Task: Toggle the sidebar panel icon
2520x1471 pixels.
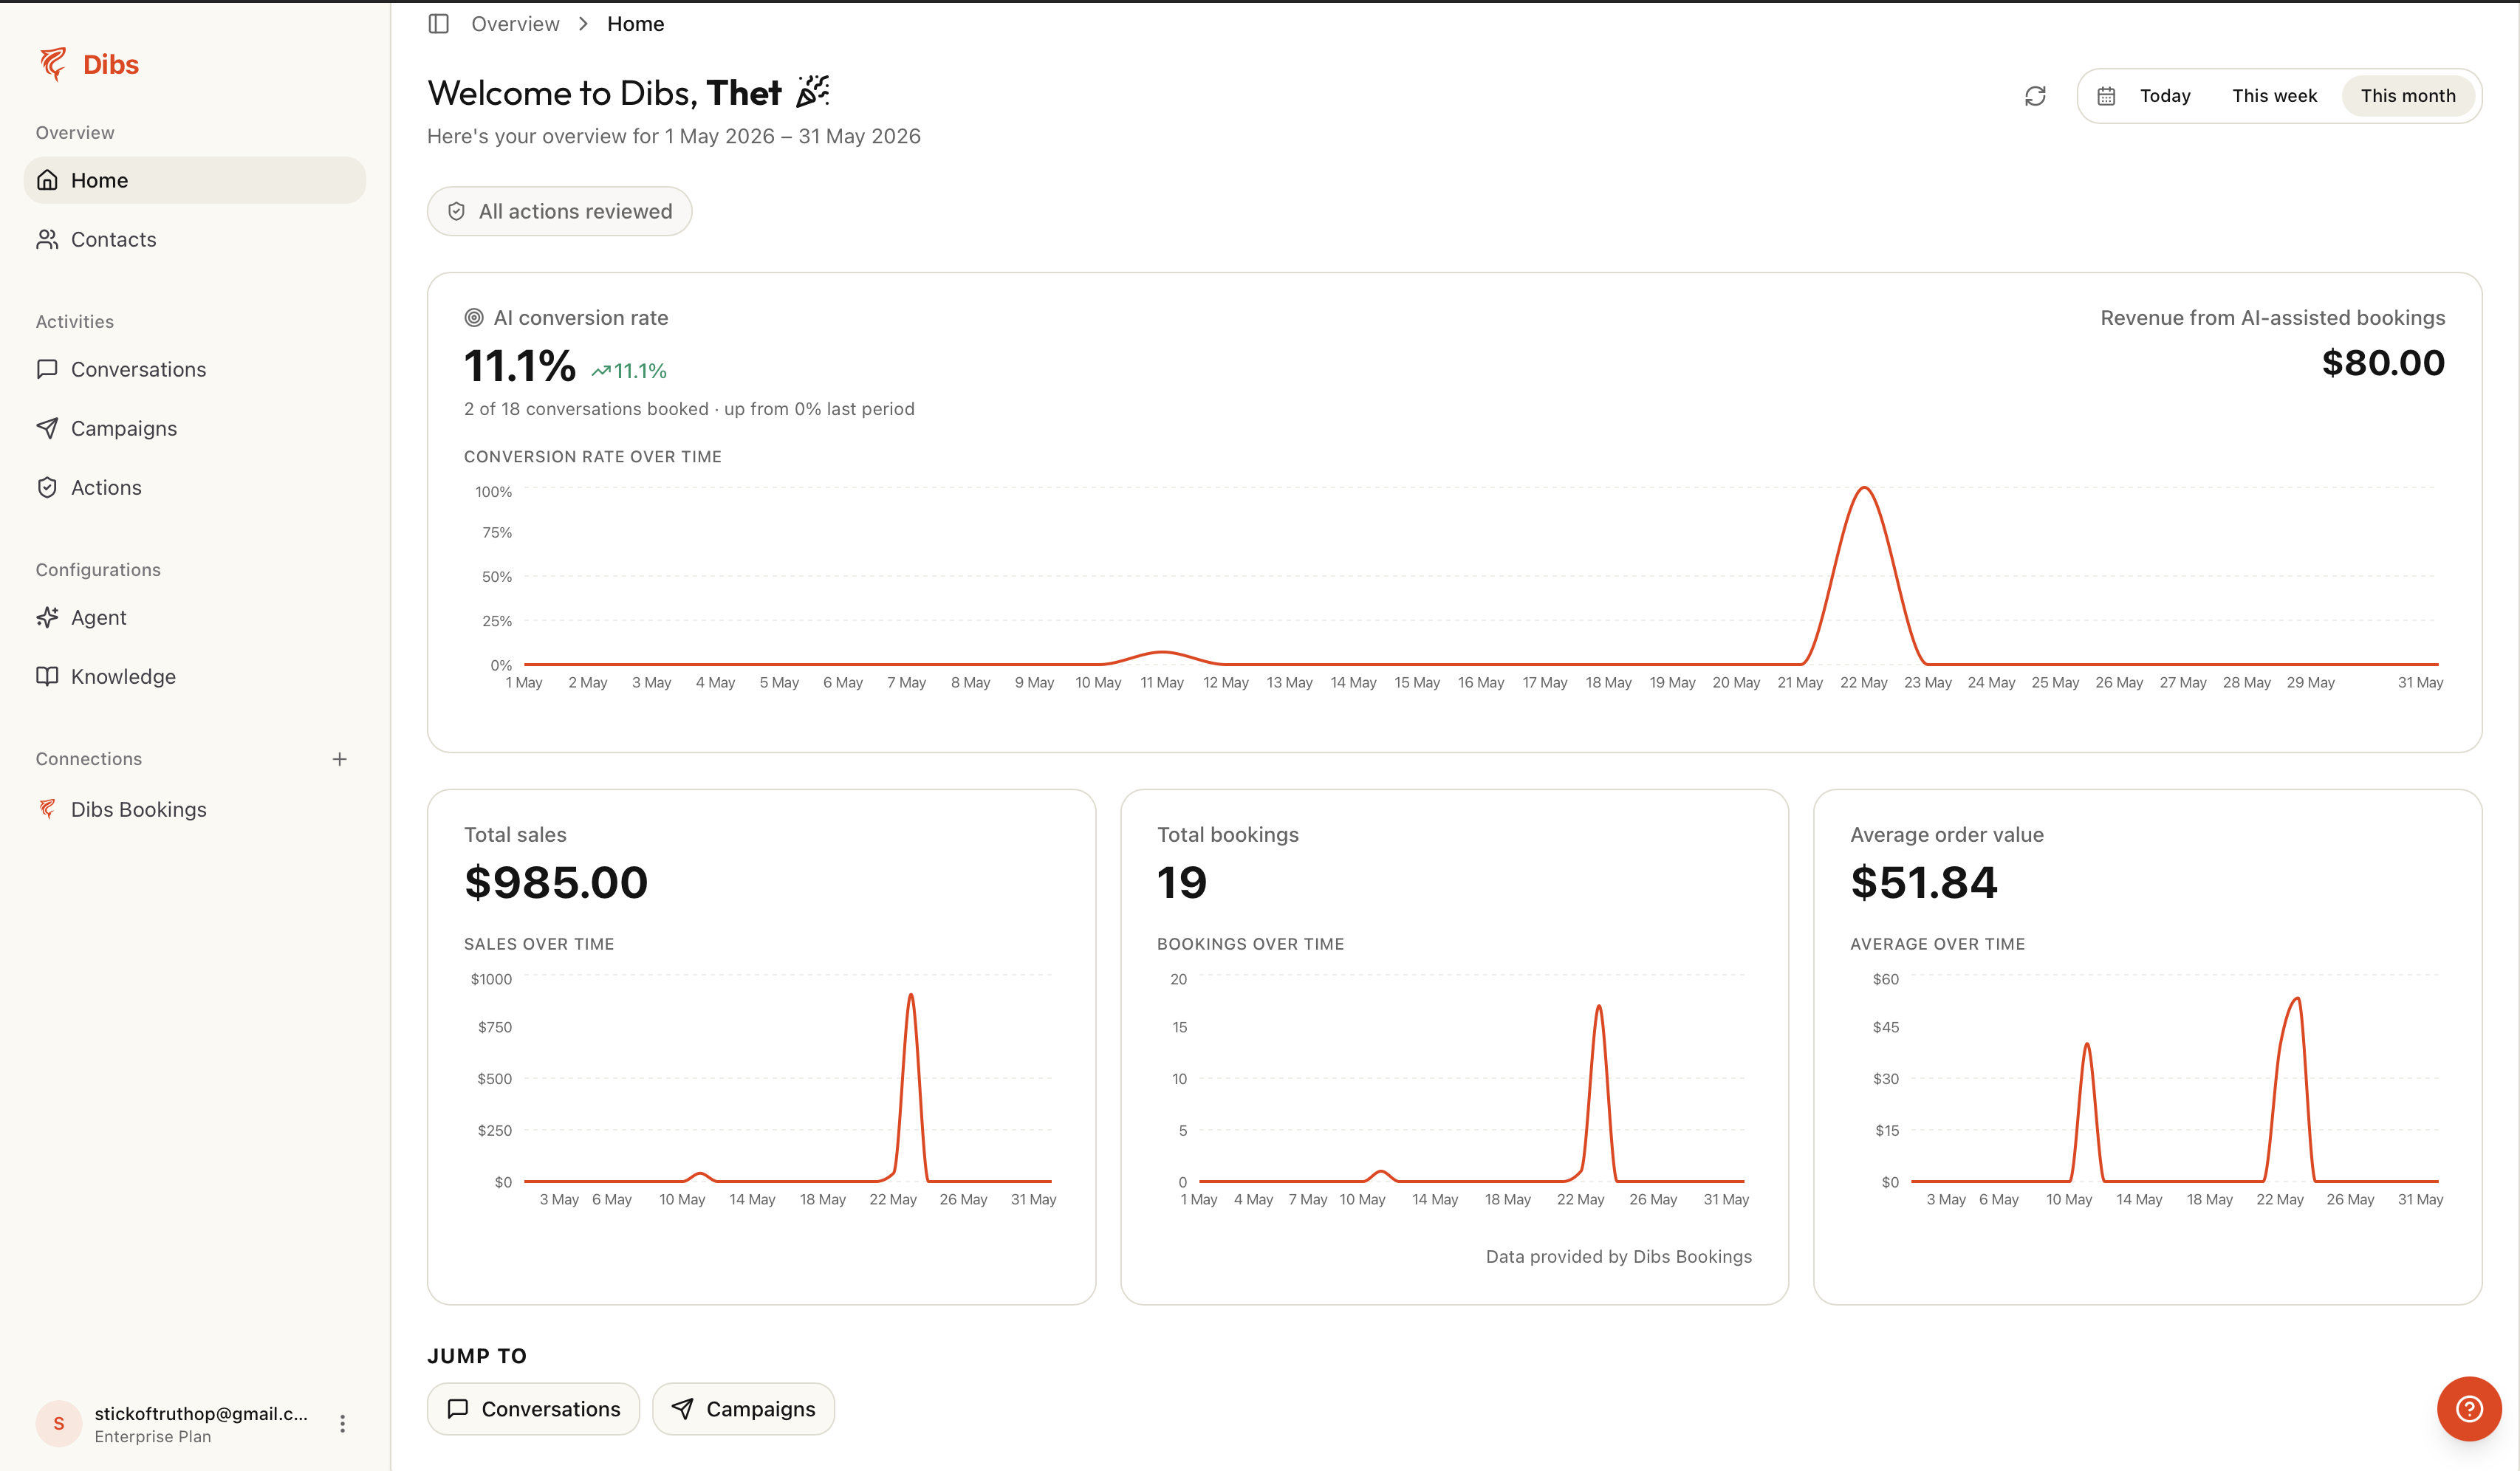Action: tap(438, 24)
